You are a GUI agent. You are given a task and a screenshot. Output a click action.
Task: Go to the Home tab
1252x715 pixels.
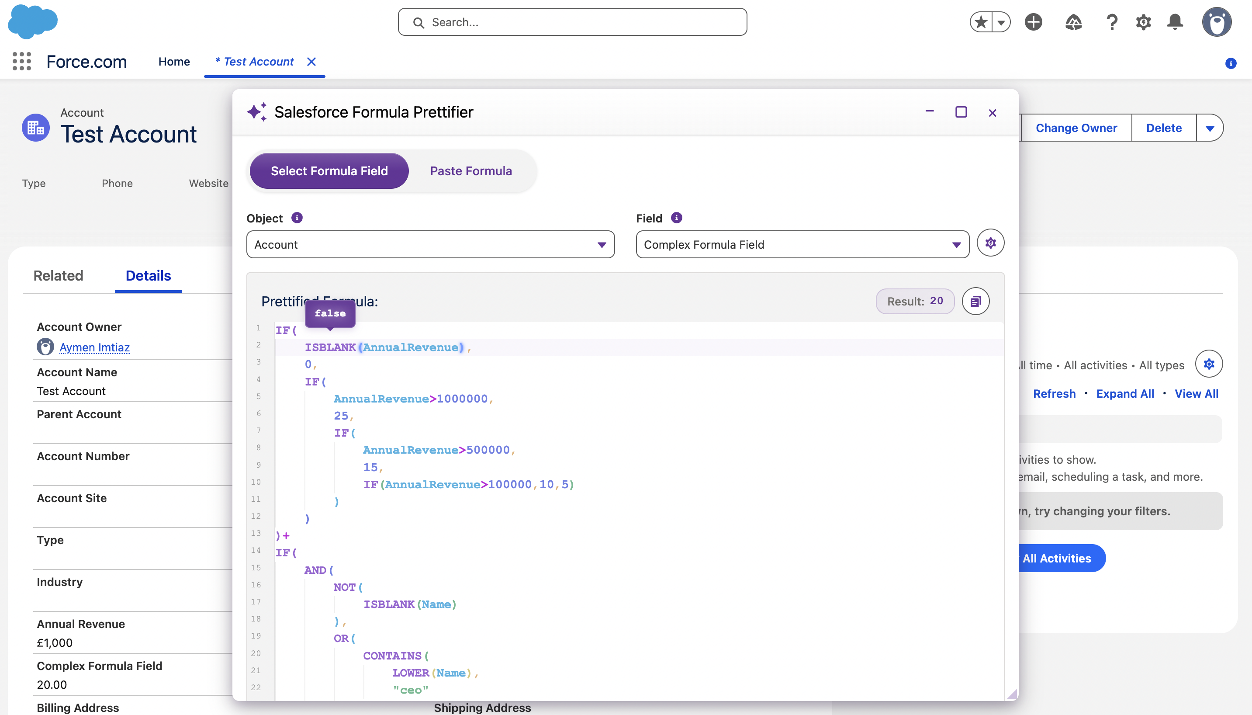174,61
